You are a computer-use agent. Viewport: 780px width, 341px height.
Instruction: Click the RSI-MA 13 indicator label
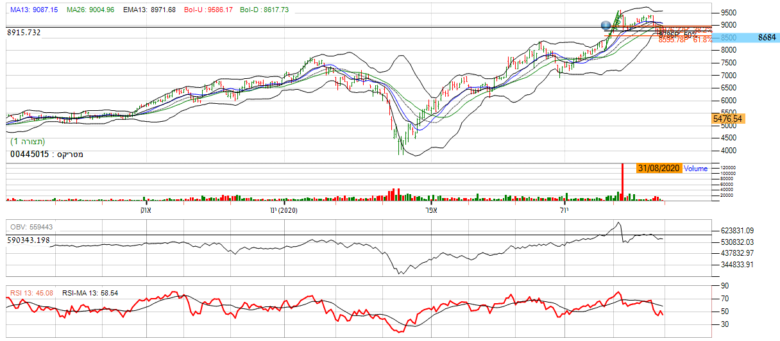point(90,293)
